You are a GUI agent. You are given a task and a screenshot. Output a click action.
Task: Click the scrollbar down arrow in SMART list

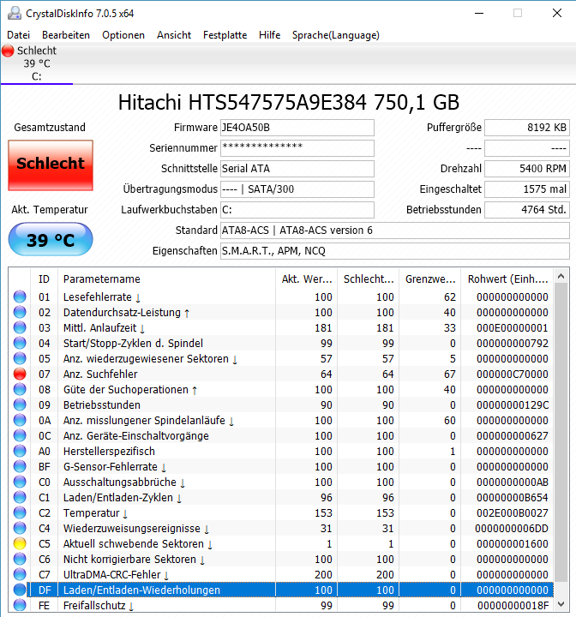click(x=561, y=604)
